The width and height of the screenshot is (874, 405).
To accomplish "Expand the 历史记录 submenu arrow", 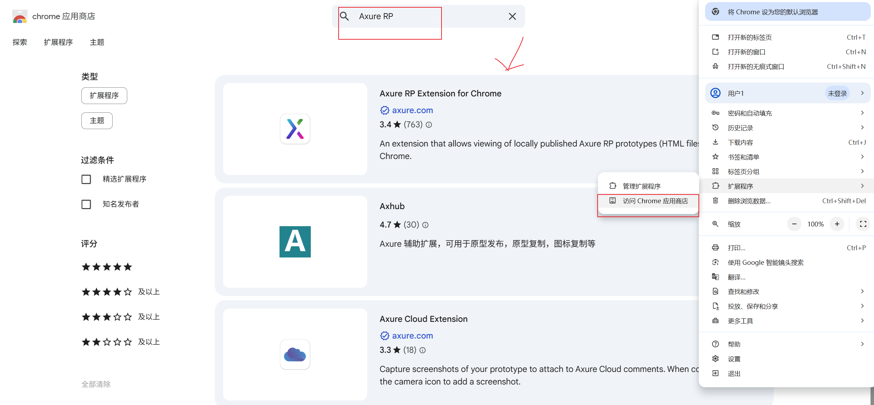I will 862,128.
